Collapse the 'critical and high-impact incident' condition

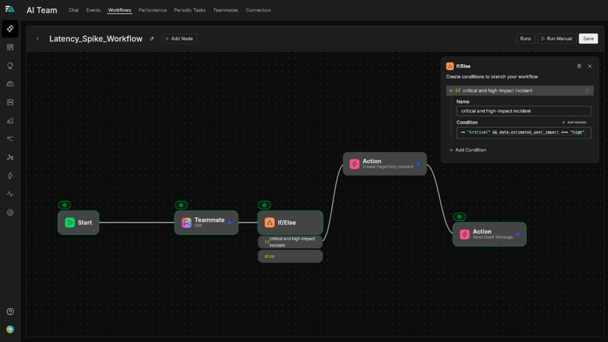pyautogui.click(x=451, y=91)
